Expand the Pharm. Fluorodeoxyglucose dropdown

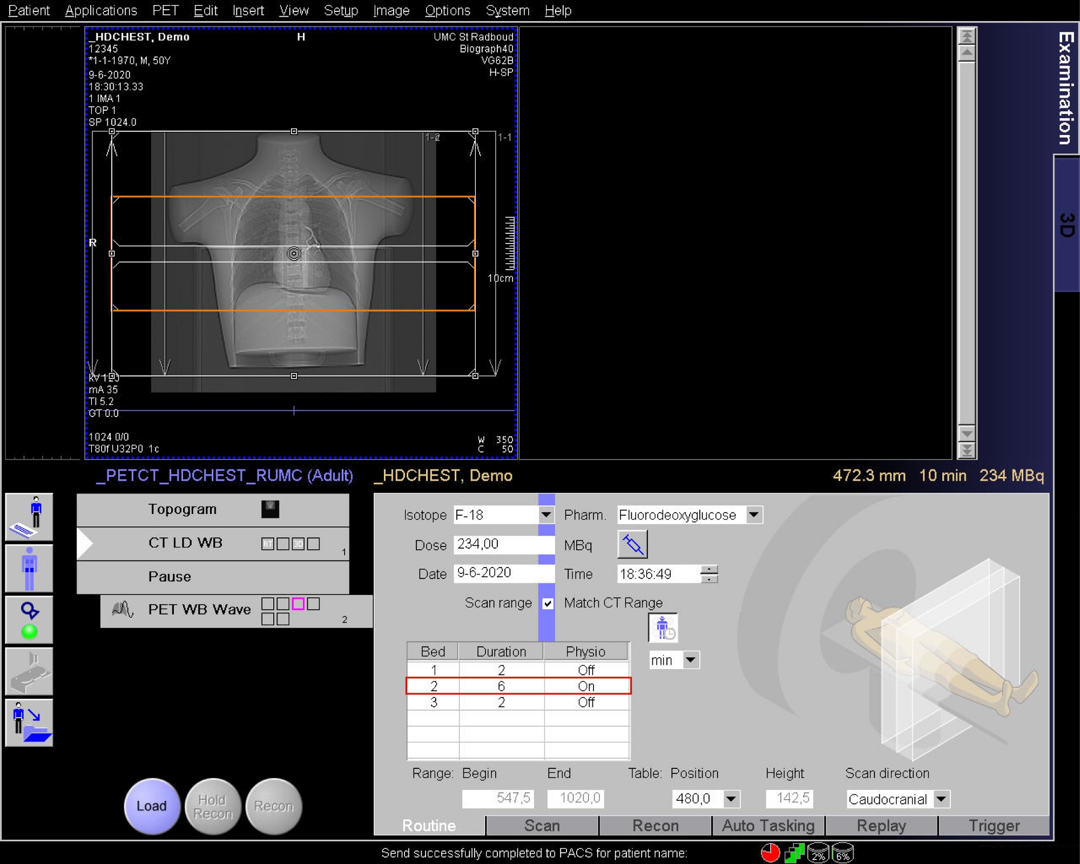click(754, 515)
